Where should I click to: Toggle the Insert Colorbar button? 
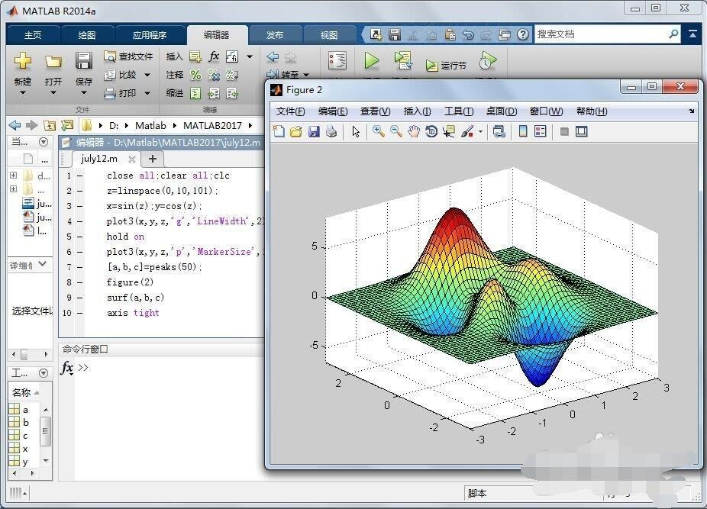click(523, 131)
